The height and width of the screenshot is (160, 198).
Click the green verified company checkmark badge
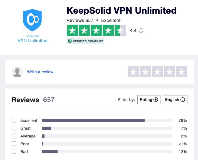pos(70,41)
